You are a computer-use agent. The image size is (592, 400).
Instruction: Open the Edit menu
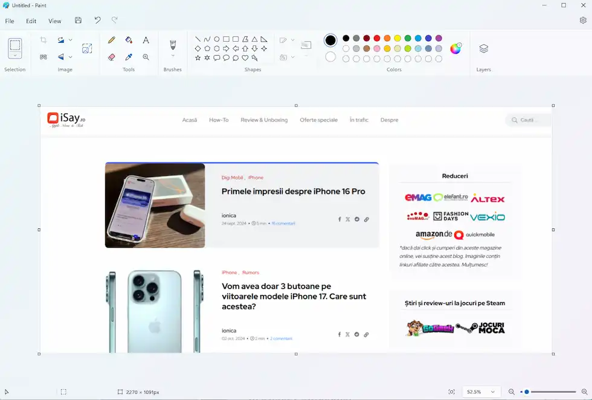(31, 21)
